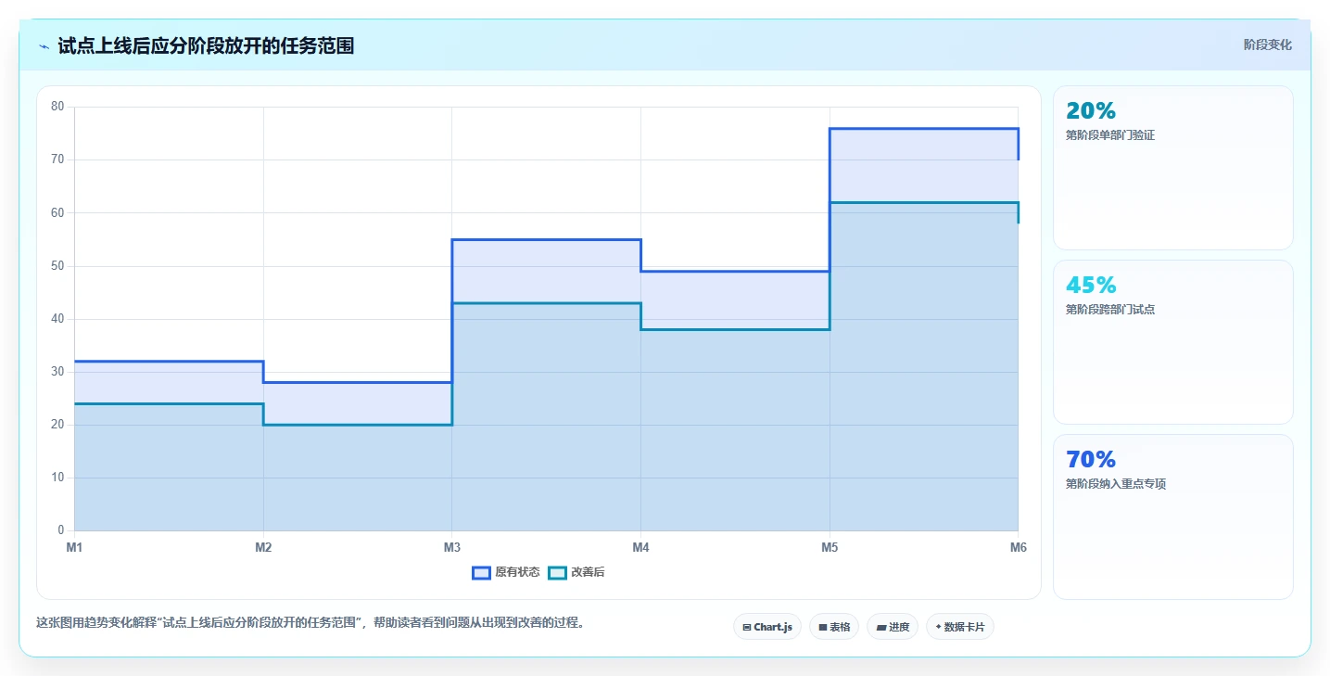Click the 第阶段纳入重点专项 card label
The width and height of the screenshot is (1330, 676).
pyautogui.click(x=1116, y=483)
